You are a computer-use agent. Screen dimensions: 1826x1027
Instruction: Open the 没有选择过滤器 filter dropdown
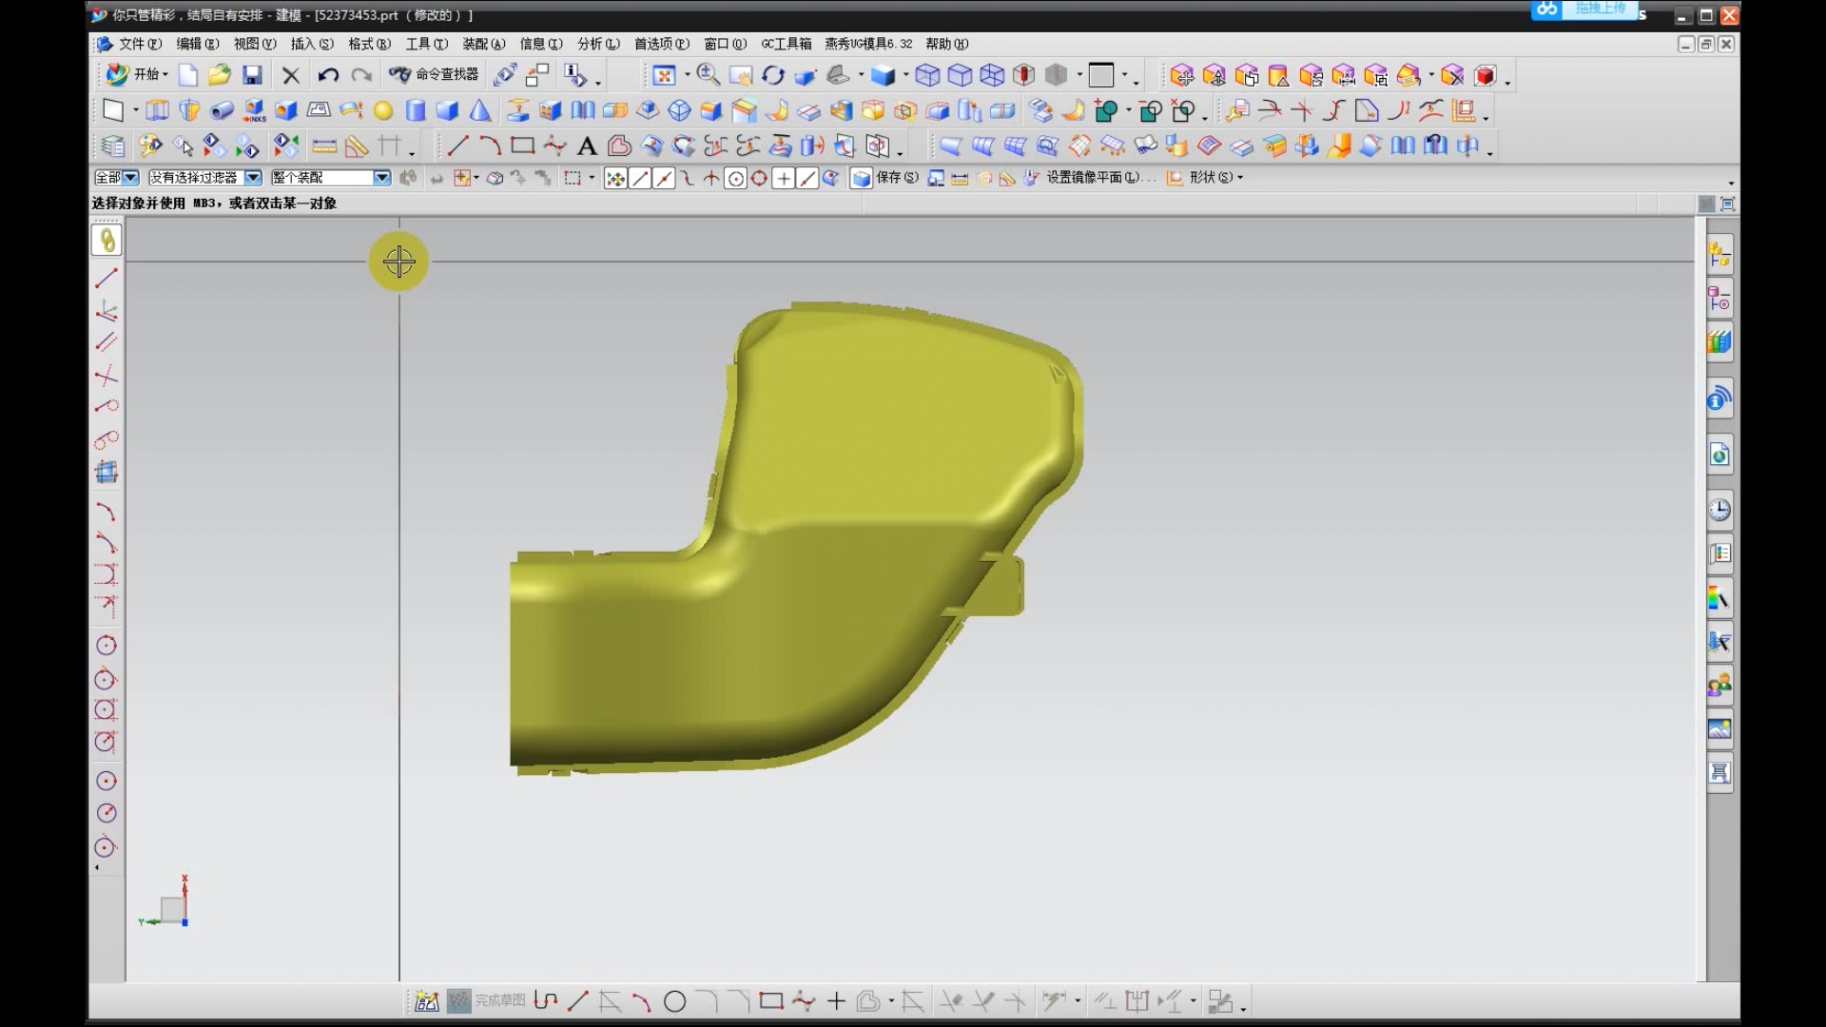[253, 178]
